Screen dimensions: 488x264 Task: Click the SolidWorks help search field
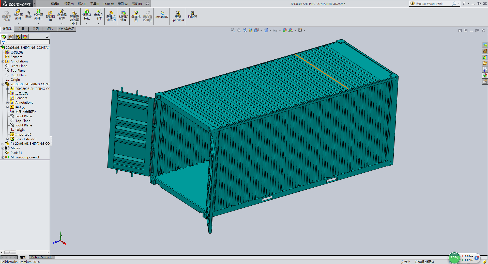pyautogui.click(x=434, y=4)
